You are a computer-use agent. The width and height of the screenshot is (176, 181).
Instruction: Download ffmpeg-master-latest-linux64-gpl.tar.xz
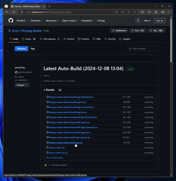[67, 102]
